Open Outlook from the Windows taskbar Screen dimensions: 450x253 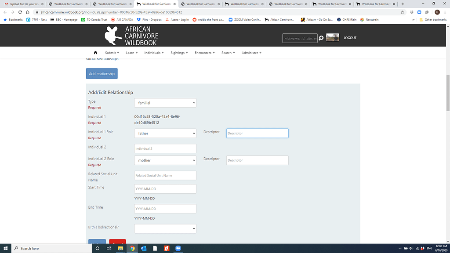point(144,248)
